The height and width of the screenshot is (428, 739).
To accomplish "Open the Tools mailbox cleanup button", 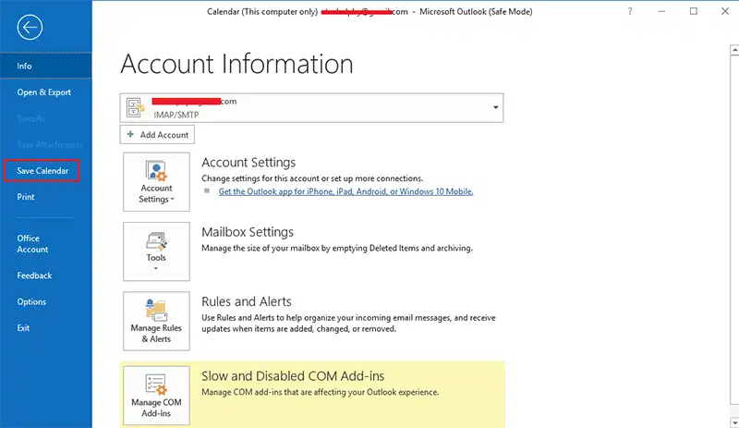I will click(156, 251).
